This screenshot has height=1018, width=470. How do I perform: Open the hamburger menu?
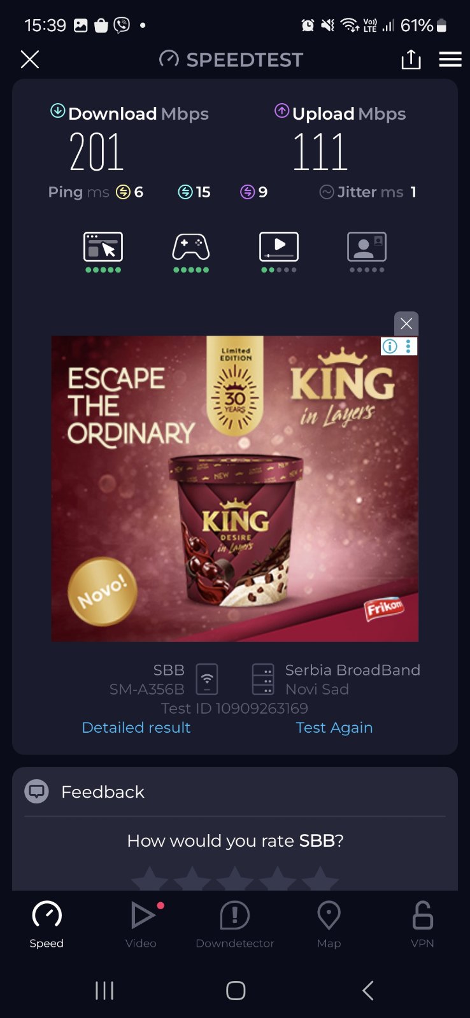(450, 59)
